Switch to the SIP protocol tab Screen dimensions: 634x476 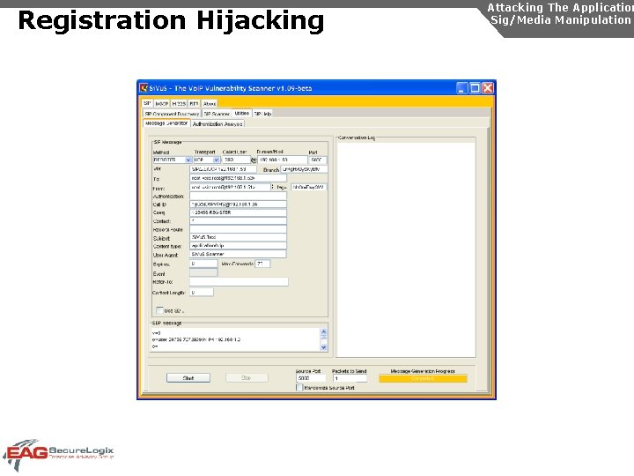click(147, 103)
